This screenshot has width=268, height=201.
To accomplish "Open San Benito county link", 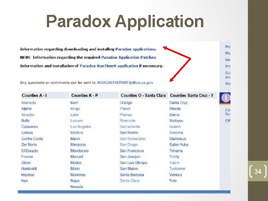I will (129, 133).
